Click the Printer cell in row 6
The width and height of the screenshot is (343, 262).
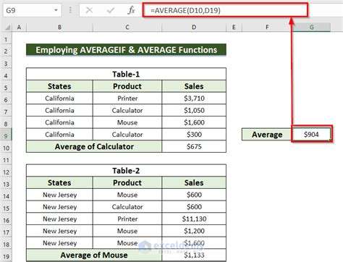coord(127,98)
